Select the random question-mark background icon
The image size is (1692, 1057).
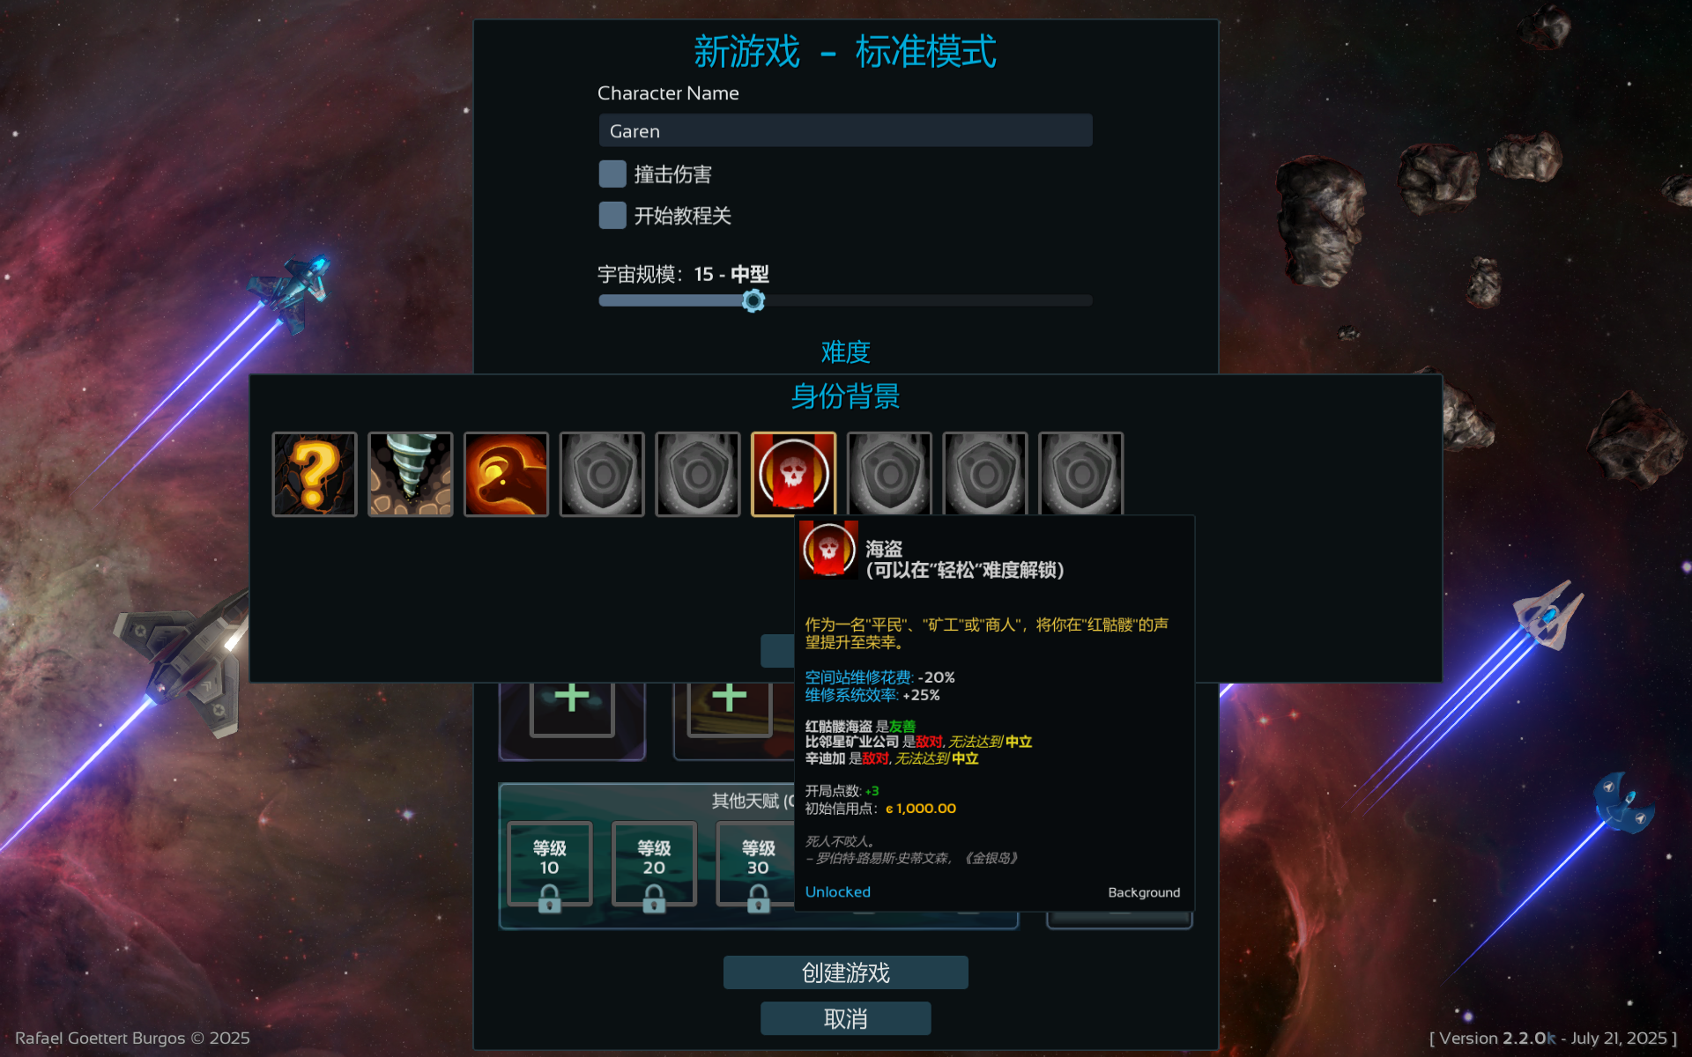(x=315, y=474)
